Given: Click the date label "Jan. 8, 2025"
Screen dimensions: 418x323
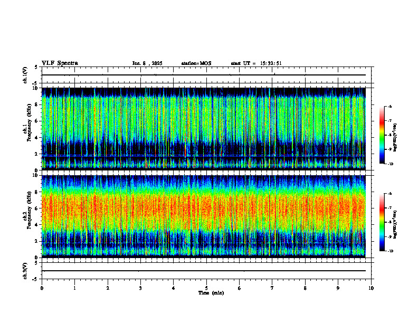Looking at the screenshot, I should [147, 63].
